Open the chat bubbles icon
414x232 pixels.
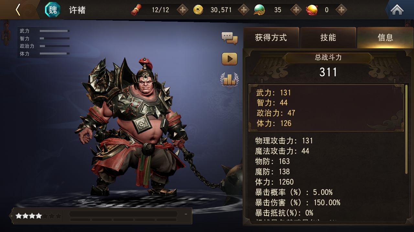tap(230, 38)
